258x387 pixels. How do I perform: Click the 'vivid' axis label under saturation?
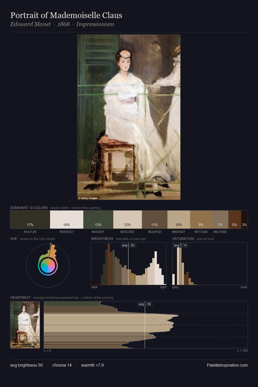244,287
